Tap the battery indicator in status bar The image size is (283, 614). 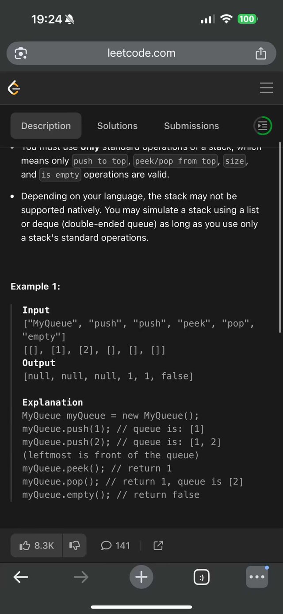click(x=247, y=19)
